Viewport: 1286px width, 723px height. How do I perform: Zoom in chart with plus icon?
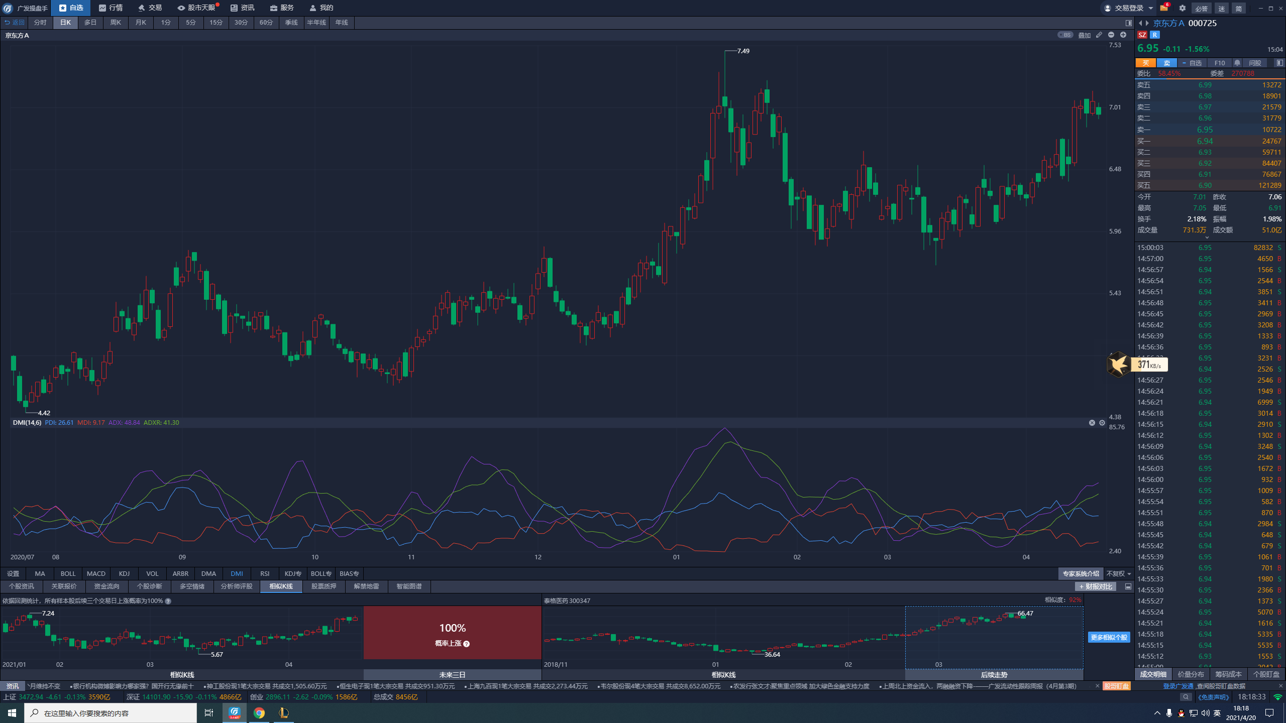click(x=1123, y=35)
